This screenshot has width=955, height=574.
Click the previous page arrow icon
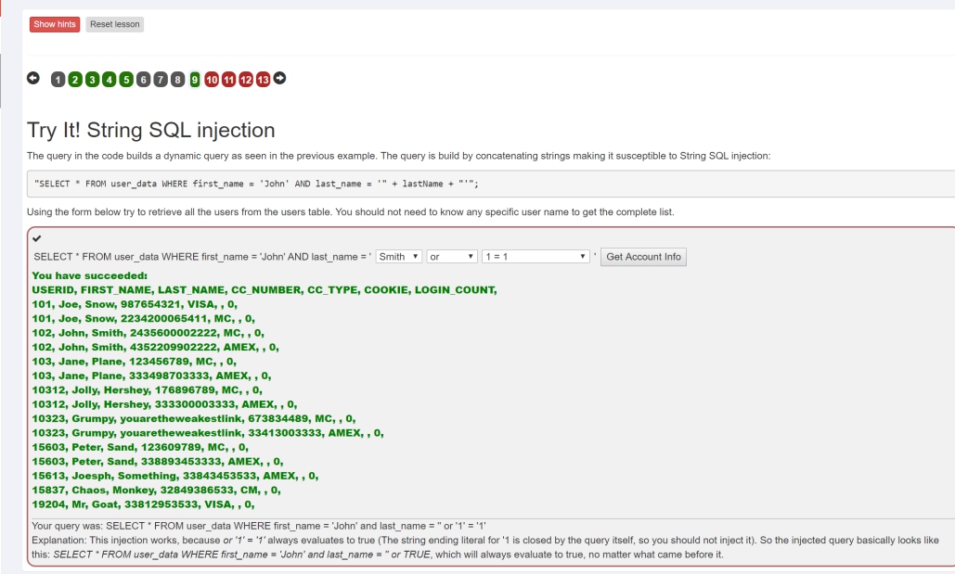(x=32, y=78)
